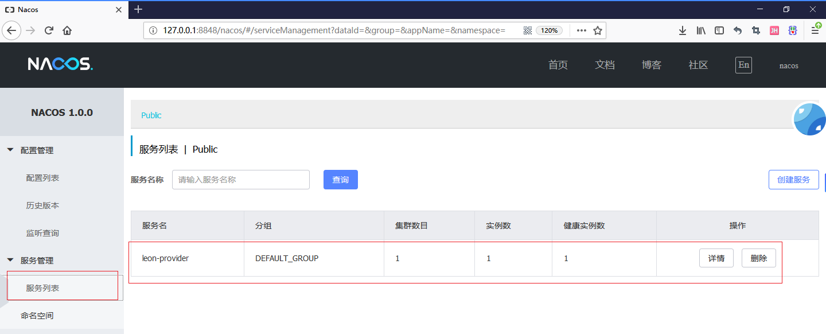Open page actions three-dot menu
Screen dimensions: 826x334
[x=582, y=30]
